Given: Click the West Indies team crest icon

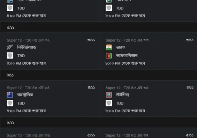Looking at the screenshot, I should [109, 95].
